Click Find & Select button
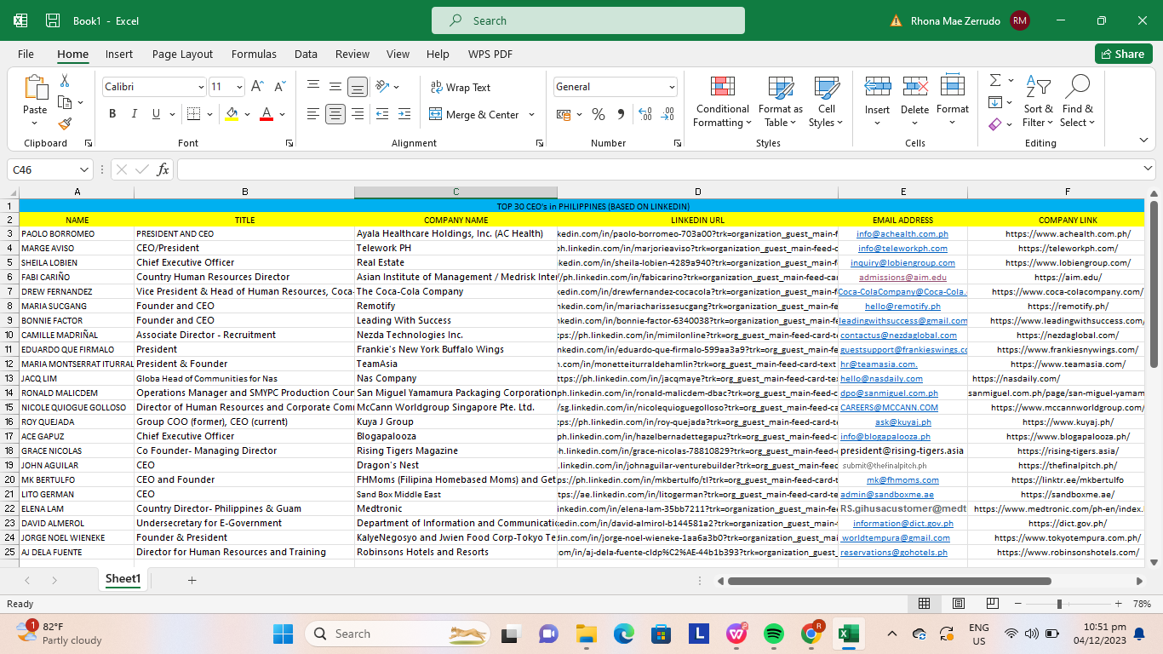 [1078, 102]
